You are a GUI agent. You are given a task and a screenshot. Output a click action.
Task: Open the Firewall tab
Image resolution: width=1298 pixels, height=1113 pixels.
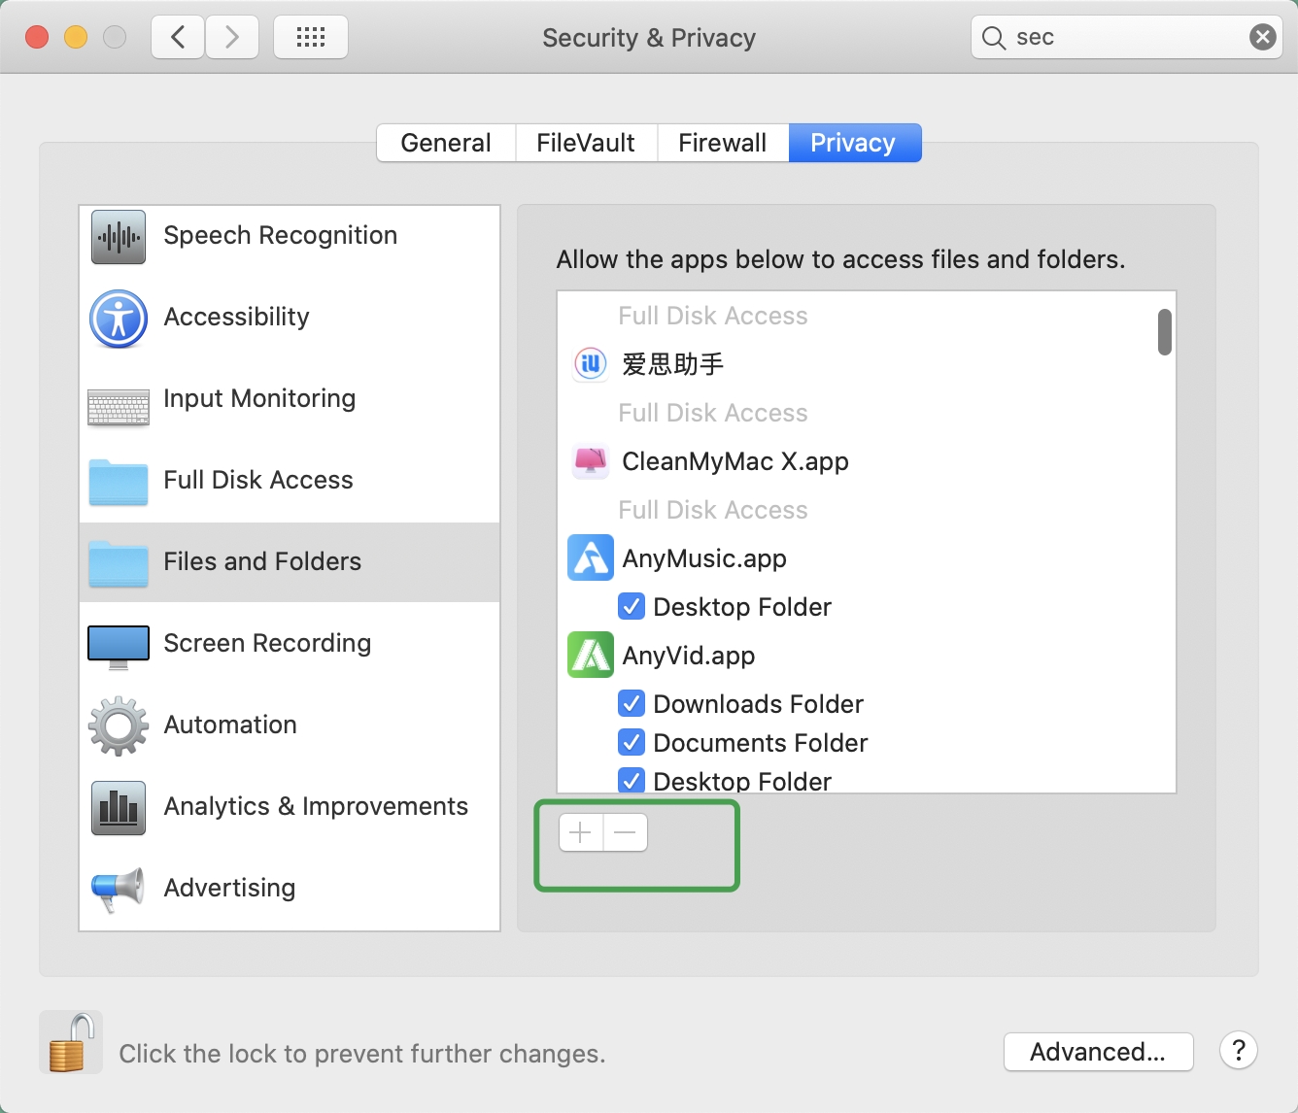(722, 143)
